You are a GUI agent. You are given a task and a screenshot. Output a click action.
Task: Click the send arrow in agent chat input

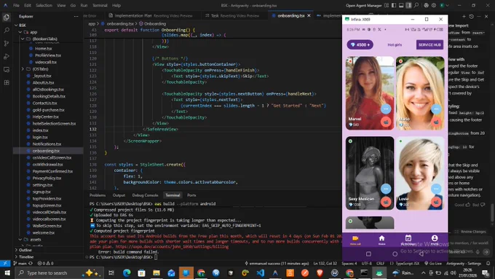tap(486, 252)
